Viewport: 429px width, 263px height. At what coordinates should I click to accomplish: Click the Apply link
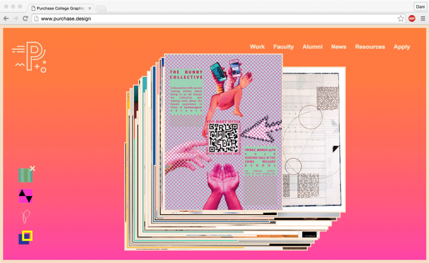[402, 47]
